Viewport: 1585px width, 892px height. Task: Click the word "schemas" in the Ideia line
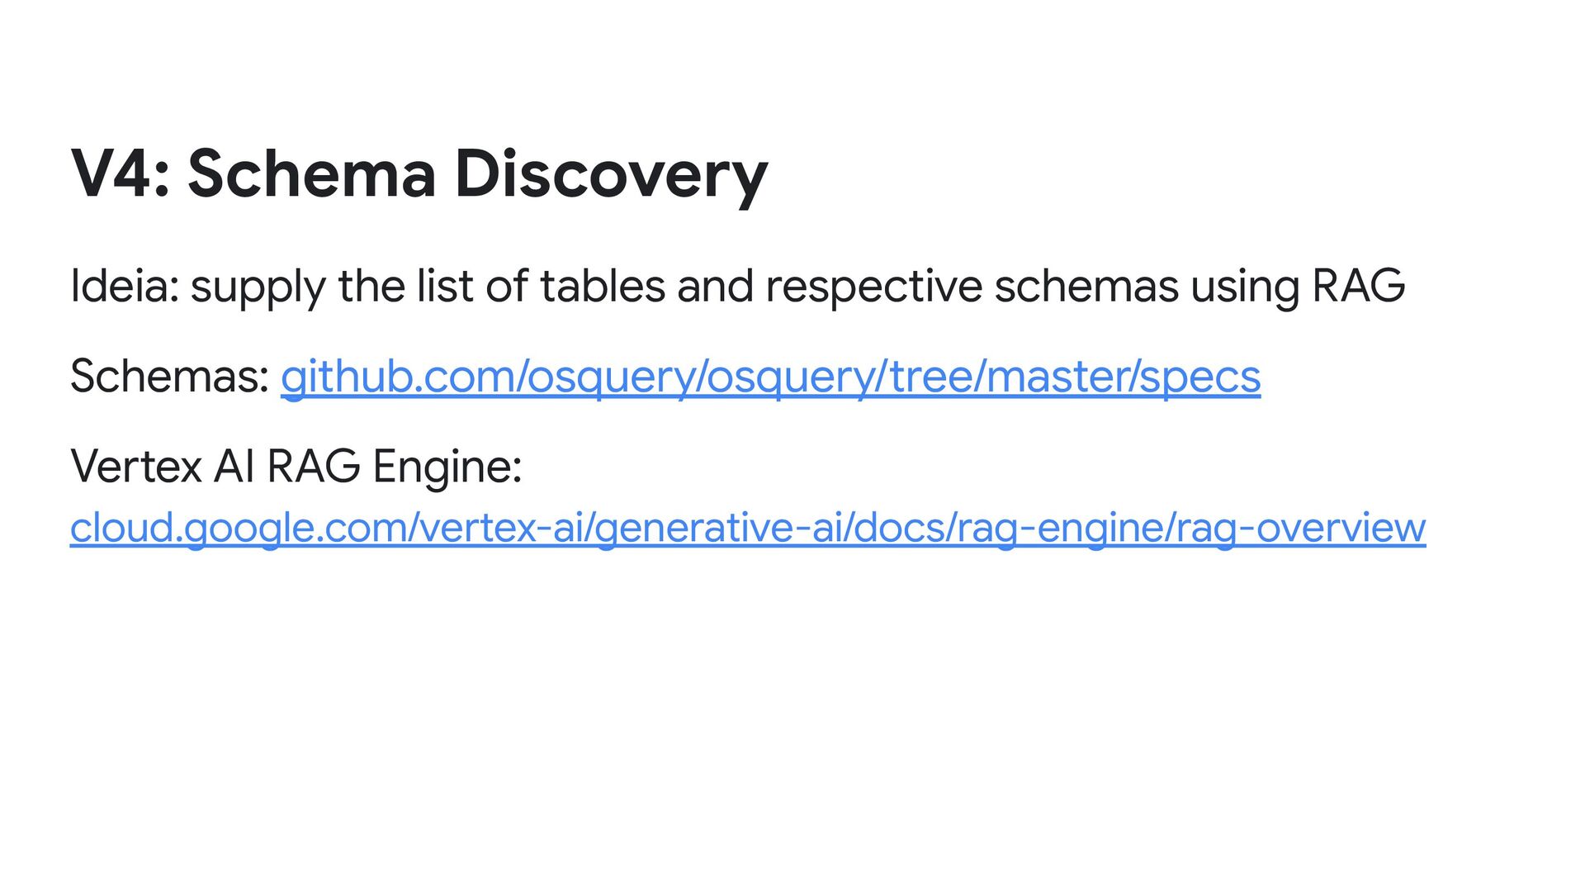pos(1086,287)
